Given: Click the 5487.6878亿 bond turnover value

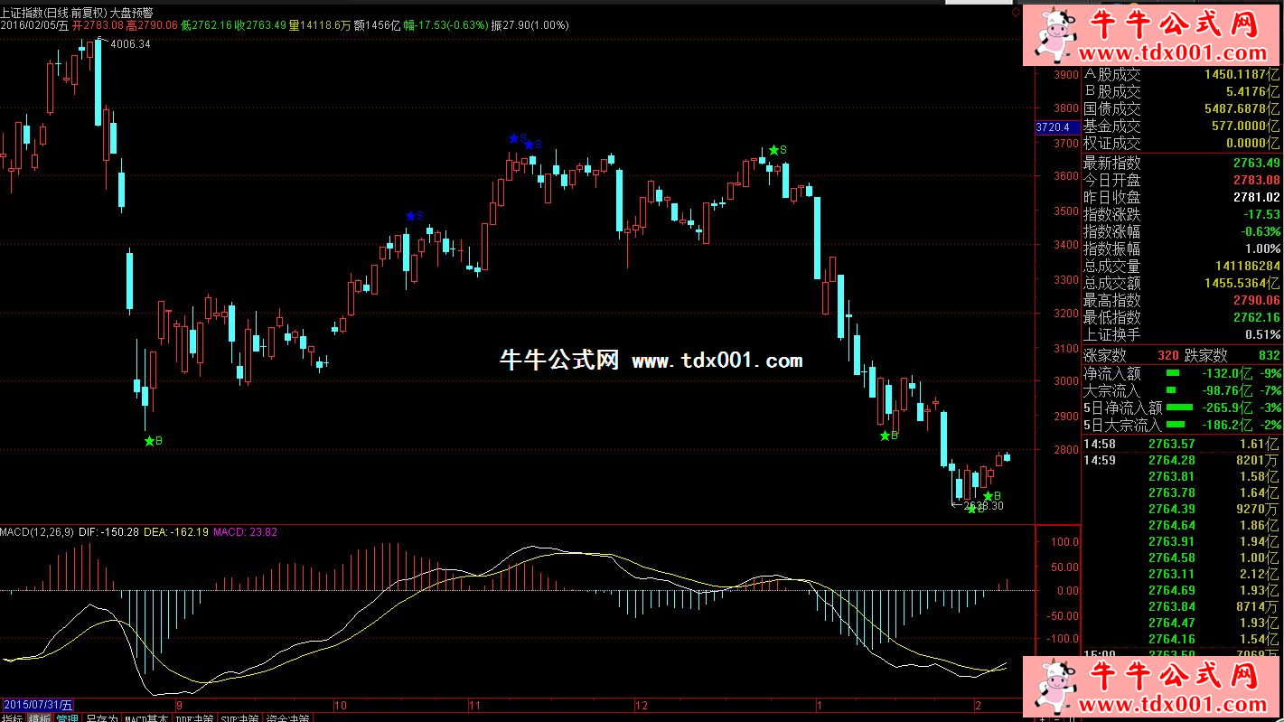Looking at the screenshot, I should point(1242,109).
